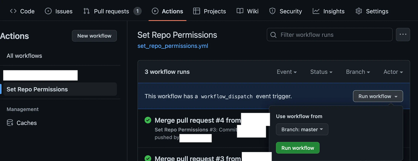The image size is (418, 161).
Task: Click the green Run workflow button
Action: point(297,148)
